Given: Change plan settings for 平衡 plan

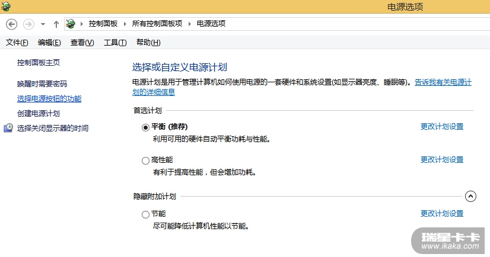Looking at the screenshot, I should pos(442,126).
